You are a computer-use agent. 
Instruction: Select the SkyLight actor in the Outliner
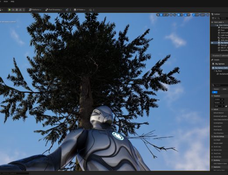[x=224, y=45]
